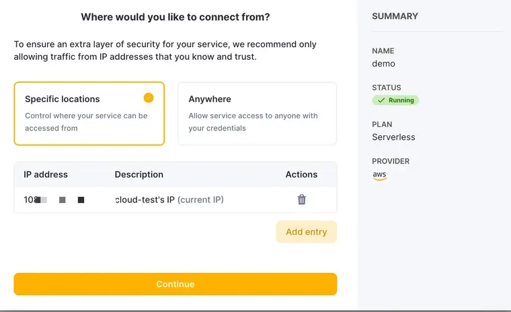Click the SUMMARY panel heading

(395, 16)
